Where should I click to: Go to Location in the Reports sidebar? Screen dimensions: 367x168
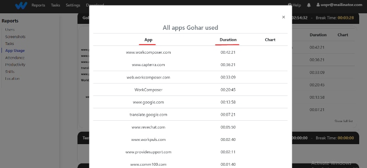12,79
